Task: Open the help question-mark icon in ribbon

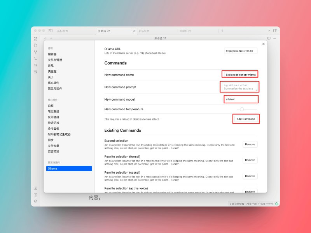Action: click(35, 195)
